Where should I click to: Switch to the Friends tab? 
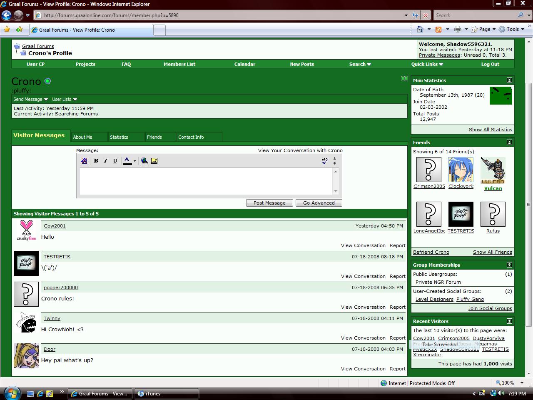[x=160, y=137]
